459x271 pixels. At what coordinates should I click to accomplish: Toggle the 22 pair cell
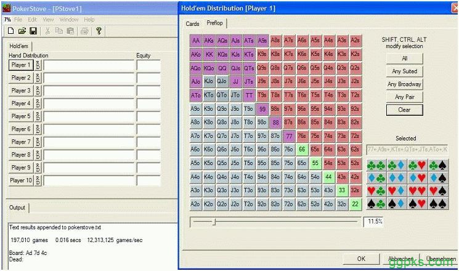[x=355, y=204]
